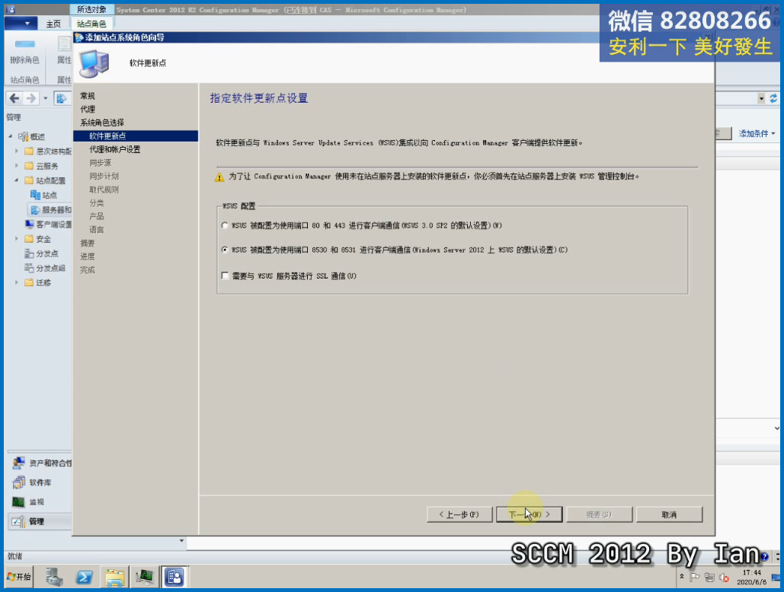Show hidden tray icons arrow
Image resolution: width=784 pixels, height=592 pixels.
click(x=681, y=577)
